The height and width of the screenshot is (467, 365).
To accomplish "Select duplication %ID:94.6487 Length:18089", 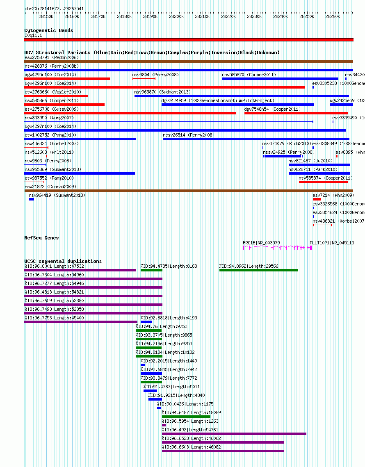I will pos(186,417).
